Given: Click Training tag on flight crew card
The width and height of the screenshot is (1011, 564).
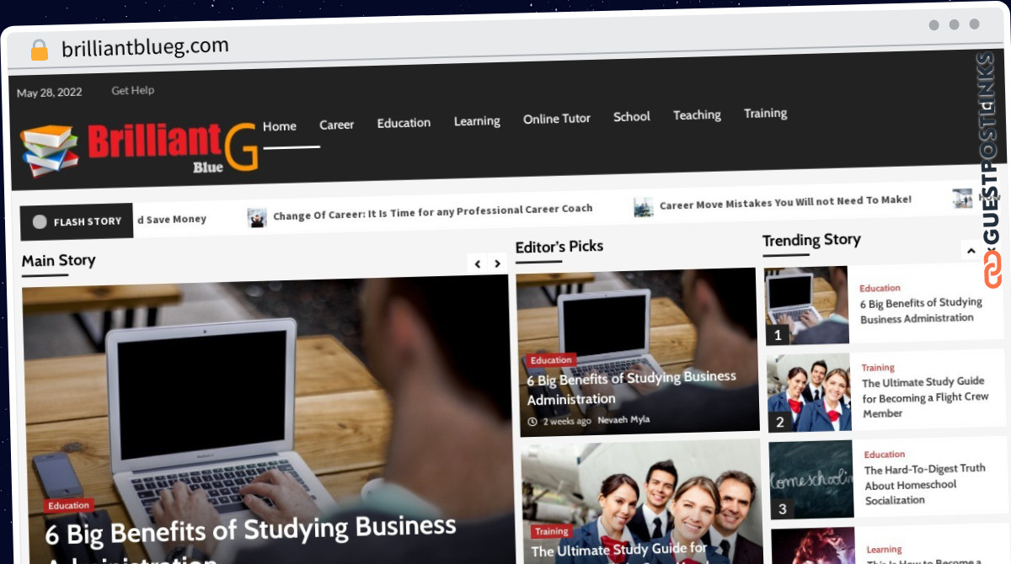Looking at the screenshot, I should click(x=552, y=531).
